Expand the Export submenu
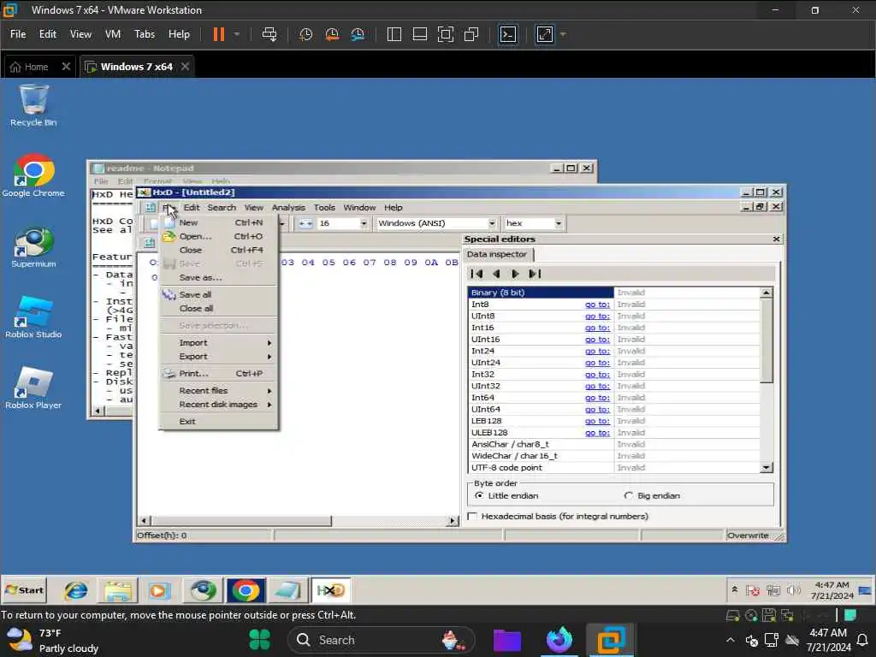The height and width of the screenshot is (657, 876). point(219,357)
